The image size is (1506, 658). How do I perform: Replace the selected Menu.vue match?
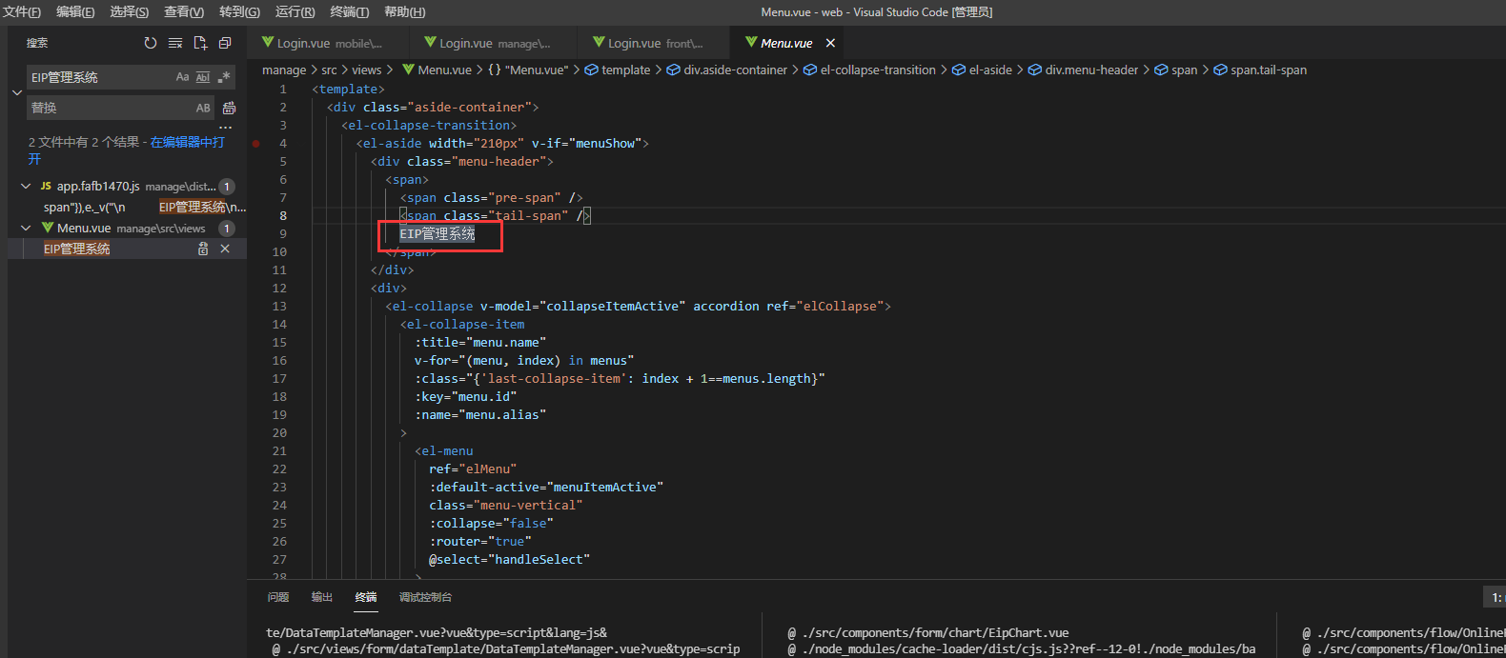click(x=203, y=249)
